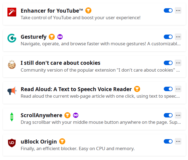
Task: Click the purple mask badge next to ScrollAnywhere
Action: (x=76, y=115)
